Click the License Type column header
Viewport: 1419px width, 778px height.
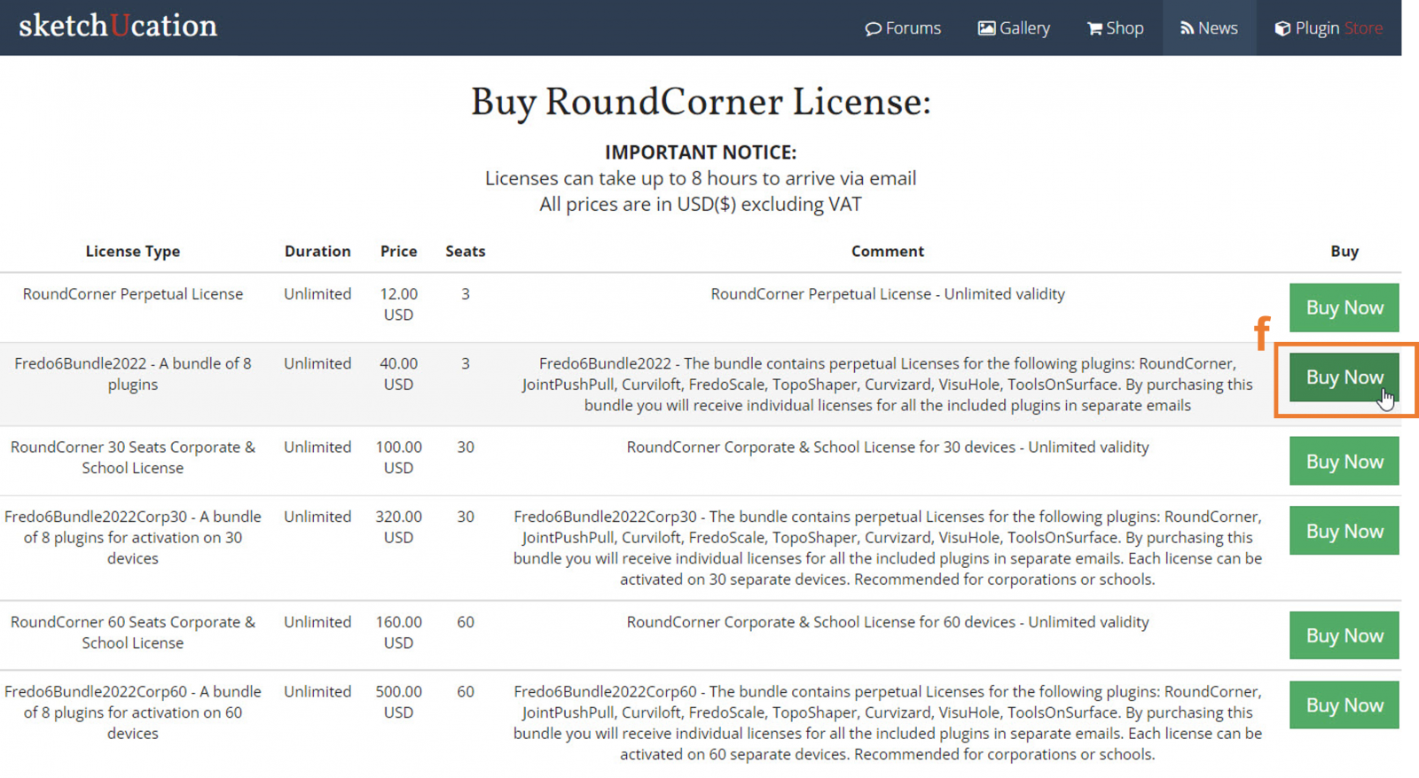click(x=133, y=252)
